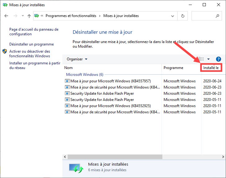The height and width of the screenshot is (178, 226).
Task: Click the installed updates icon in details pane
Action: tap(76, 168)
